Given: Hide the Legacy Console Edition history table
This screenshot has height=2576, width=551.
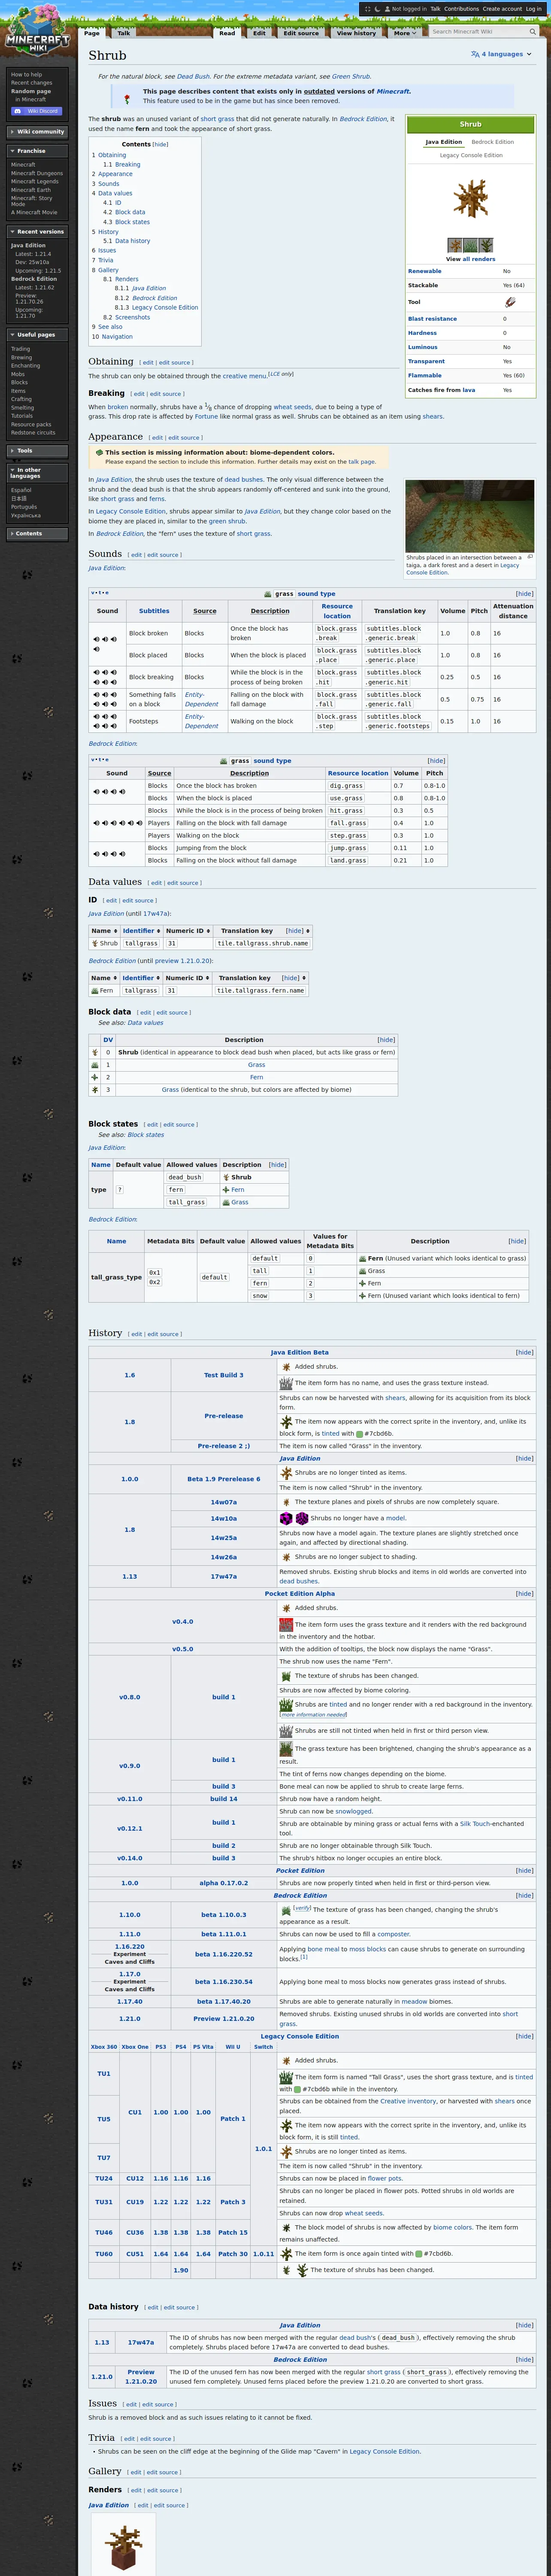Looking at the screenshot, I should 524,2036.
